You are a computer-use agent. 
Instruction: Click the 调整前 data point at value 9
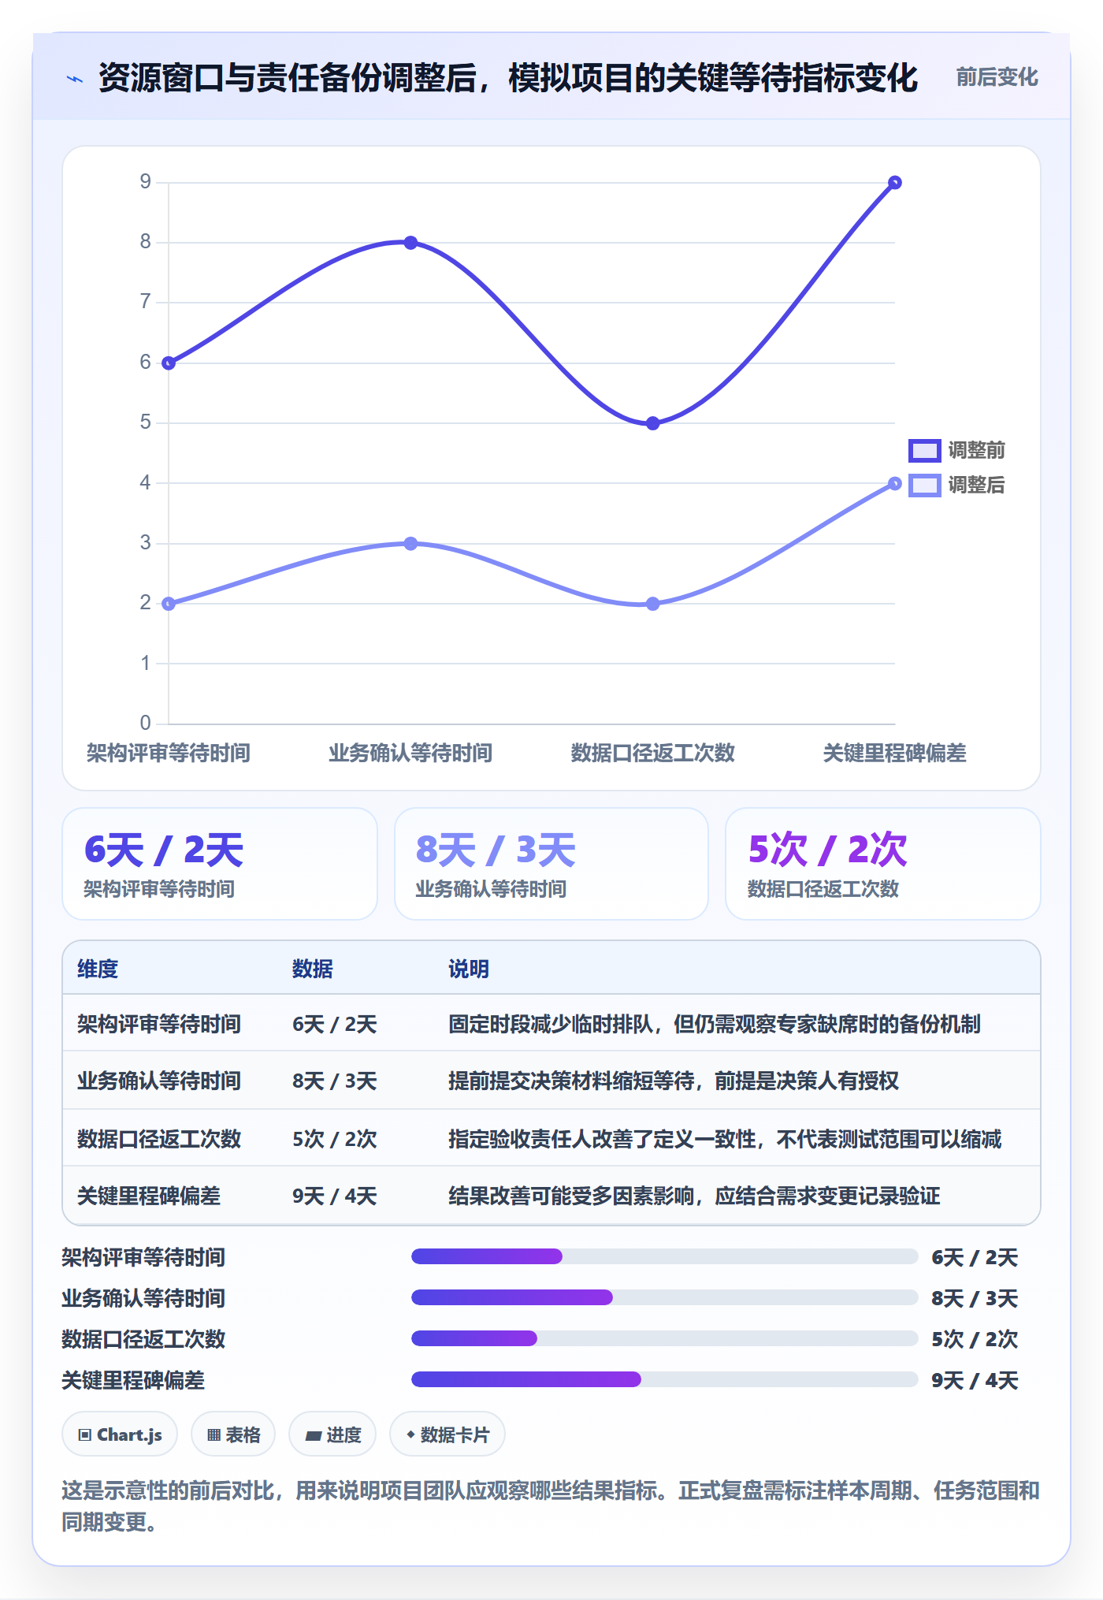pyautogui.click(x=894, y=183)
